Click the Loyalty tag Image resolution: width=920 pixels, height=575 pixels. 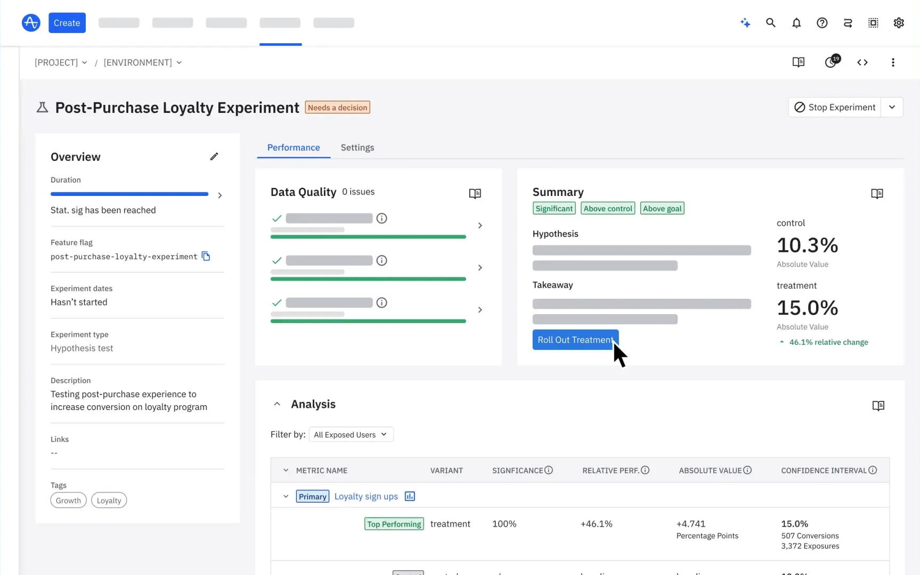[109, 500]
